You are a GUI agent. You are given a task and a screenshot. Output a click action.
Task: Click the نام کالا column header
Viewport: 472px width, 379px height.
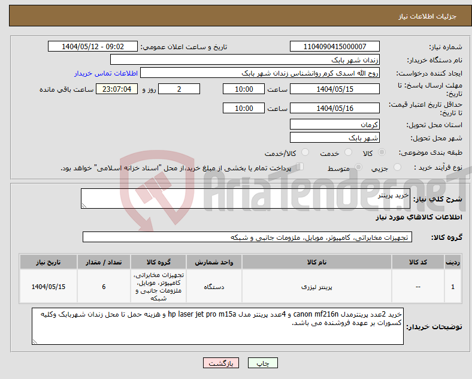317,262
